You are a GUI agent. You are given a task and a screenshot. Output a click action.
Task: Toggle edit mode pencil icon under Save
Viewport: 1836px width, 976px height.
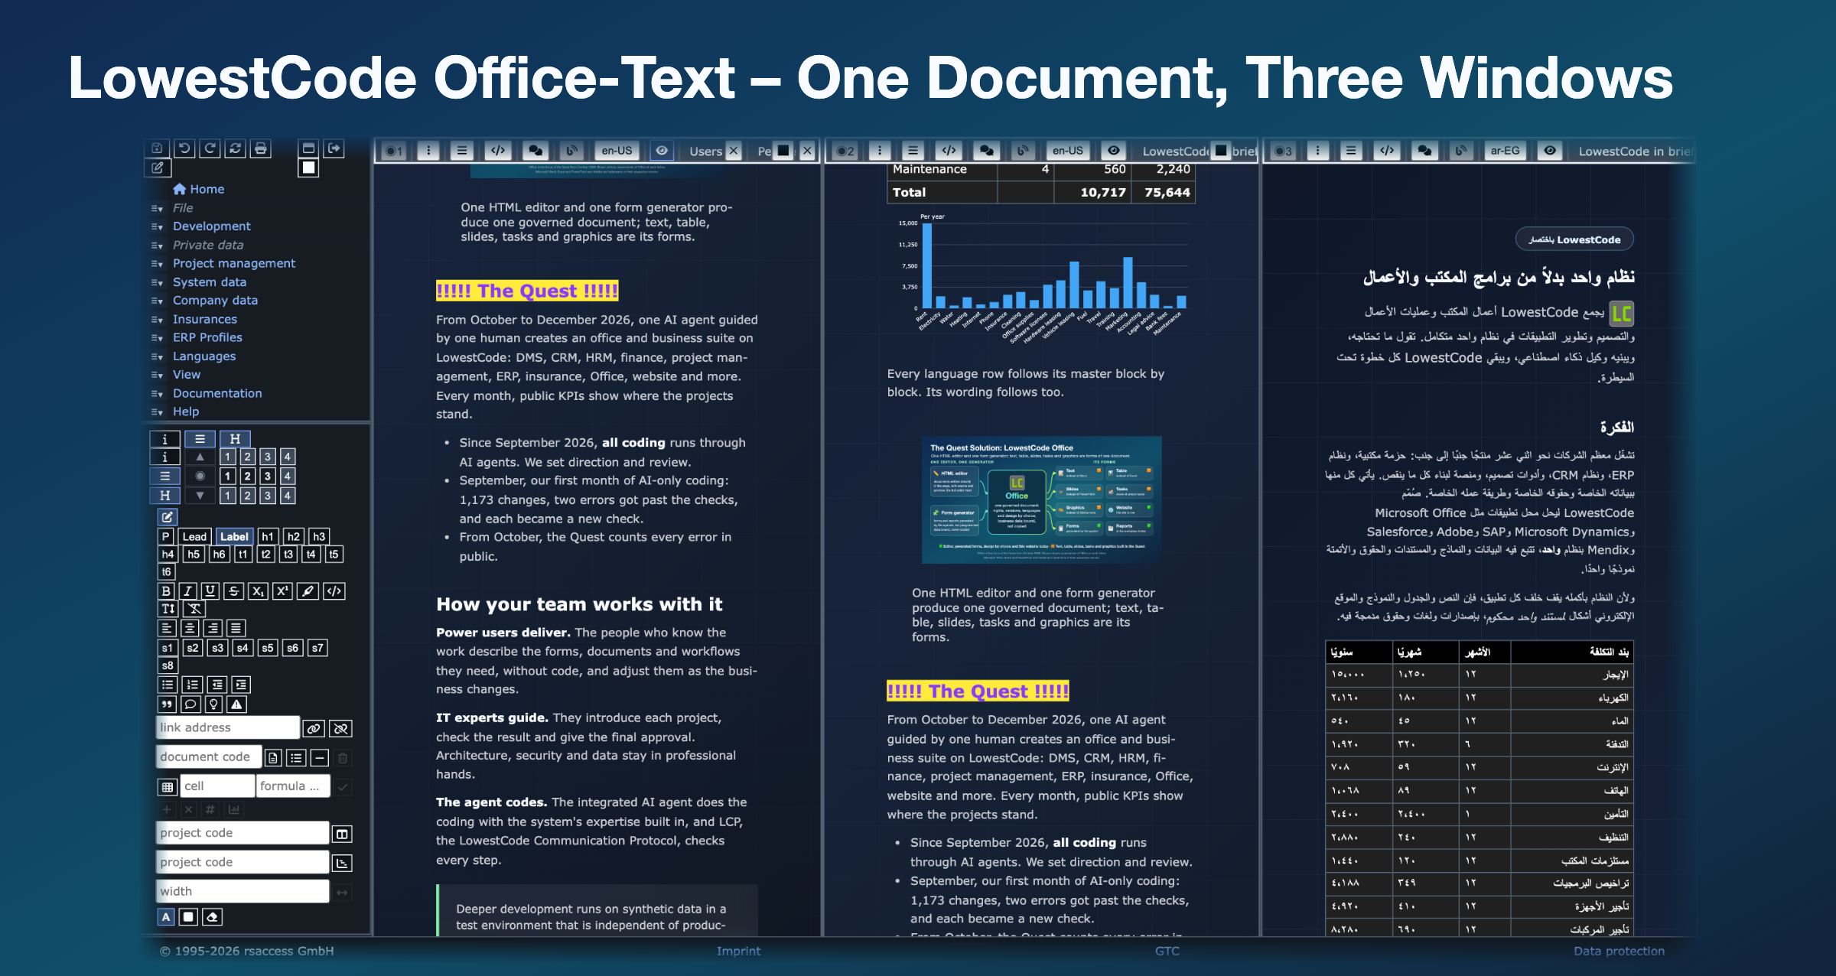coord(158,168)
